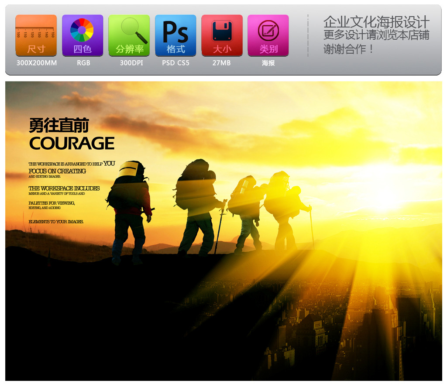Click the orange ruler 尺寸 icon
Viewport: 447px width, 387px height.
pyautogui.click(x=36, y=35)
